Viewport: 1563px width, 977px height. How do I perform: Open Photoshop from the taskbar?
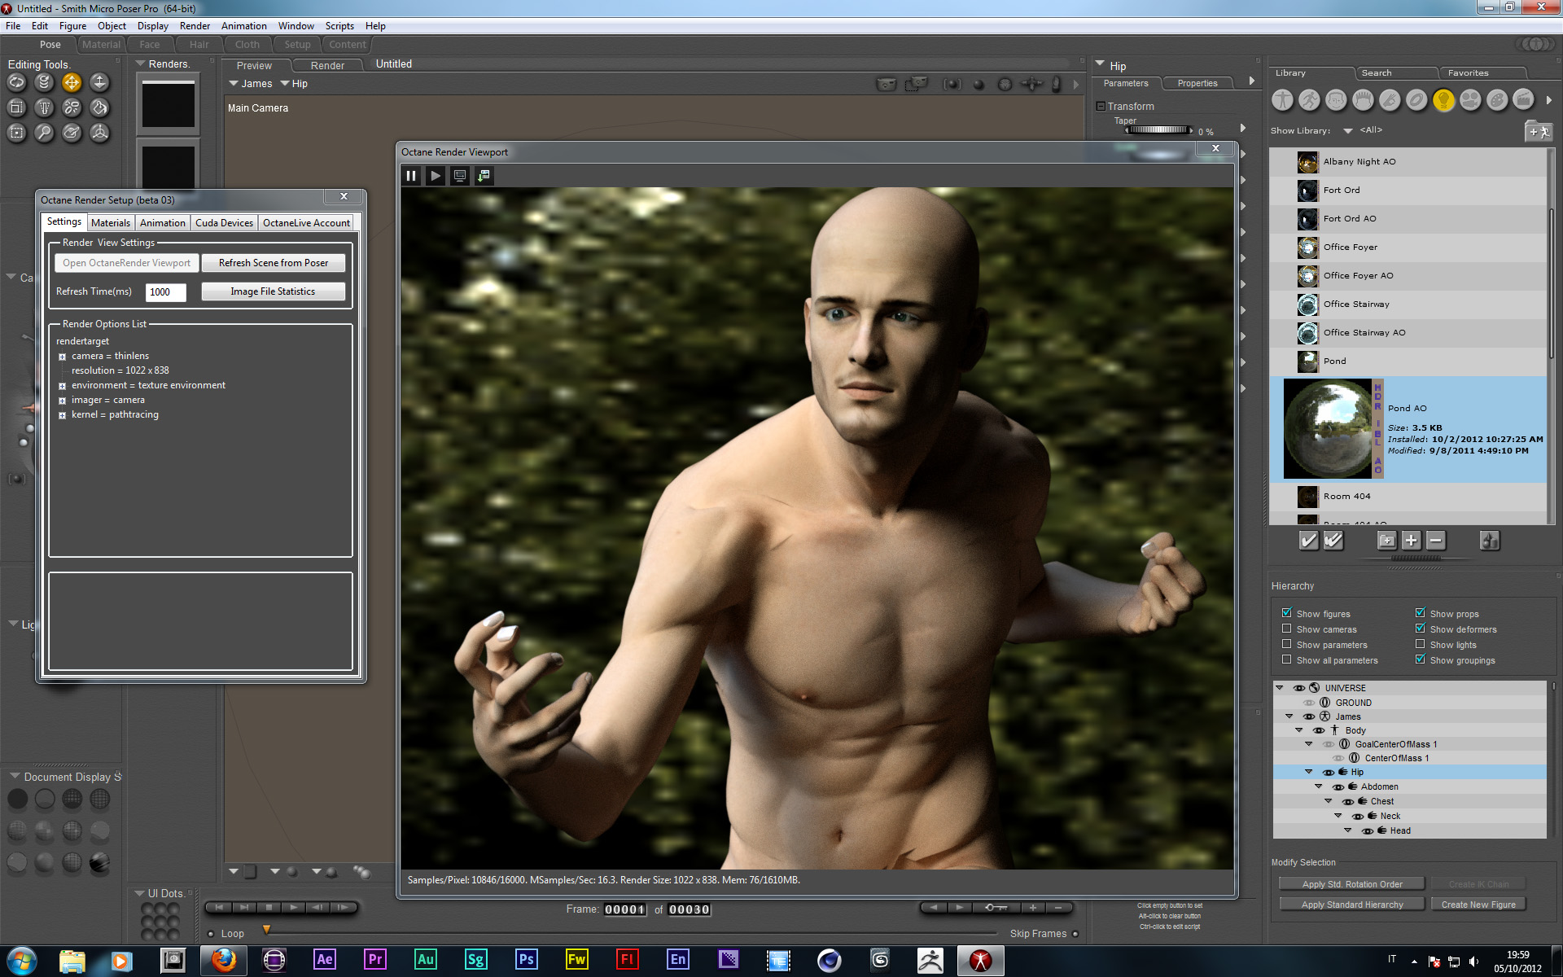[x=526, y=960]
